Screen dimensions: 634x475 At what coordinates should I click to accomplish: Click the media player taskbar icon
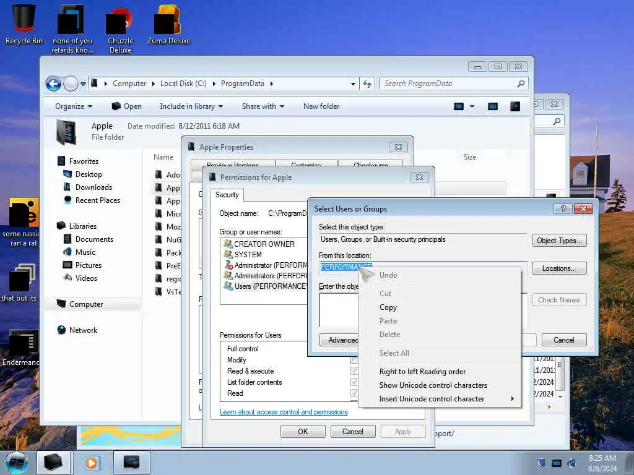(x=92, y=463)
